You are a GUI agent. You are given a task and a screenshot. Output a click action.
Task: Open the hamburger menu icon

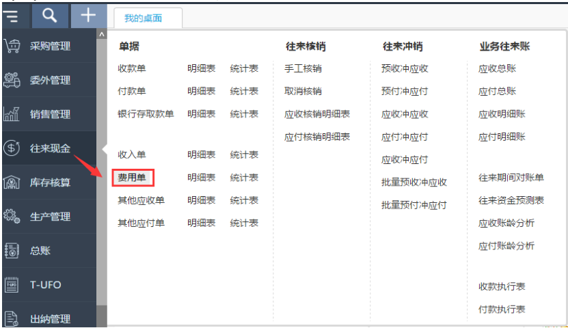(x=11, y=16)
